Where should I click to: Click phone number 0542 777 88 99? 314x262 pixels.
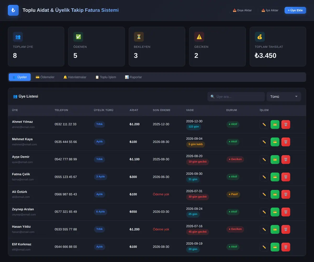coord(66,159)
